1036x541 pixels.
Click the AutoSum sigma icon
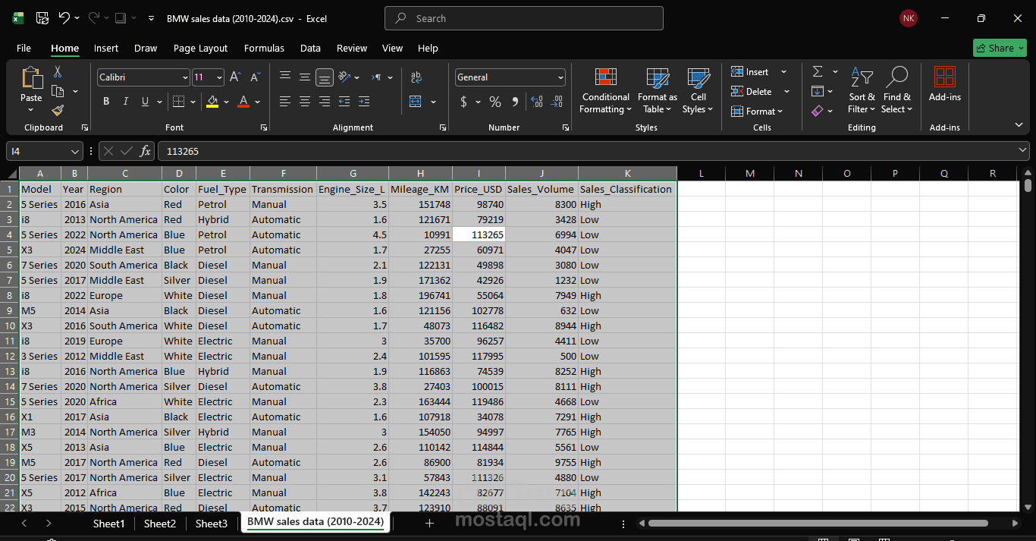click(x=818, y=71)
